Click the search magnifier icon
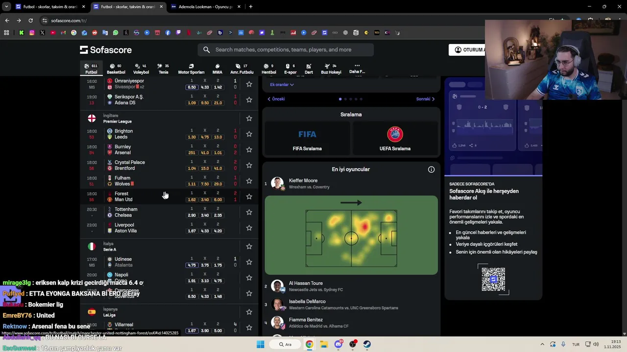 click(207, 50)
